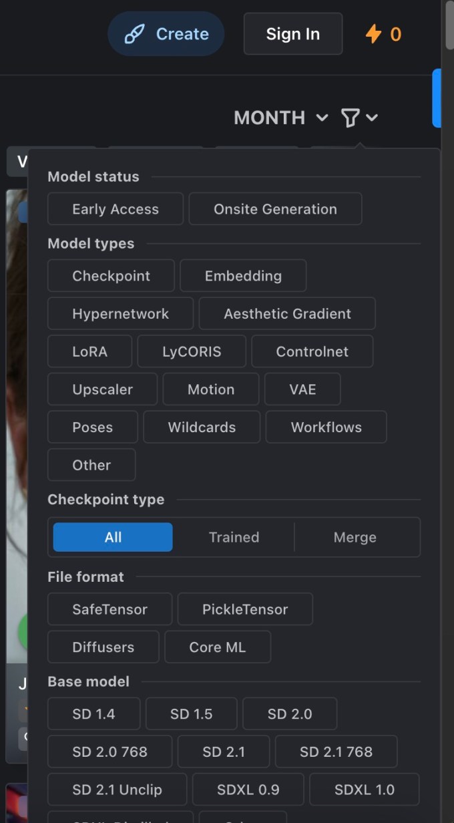The image size is (454, 823).
Task: Toggle the Core ML file format
Action: pyautogui.click(x=217, y=647)
